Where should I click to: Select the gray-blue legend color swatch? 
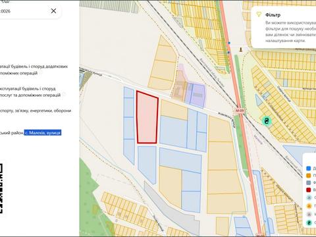point(309,182)
